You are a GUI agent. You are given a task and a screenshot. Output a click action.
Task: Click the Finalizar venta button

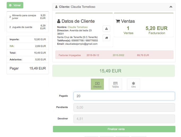tap(114, 129)
